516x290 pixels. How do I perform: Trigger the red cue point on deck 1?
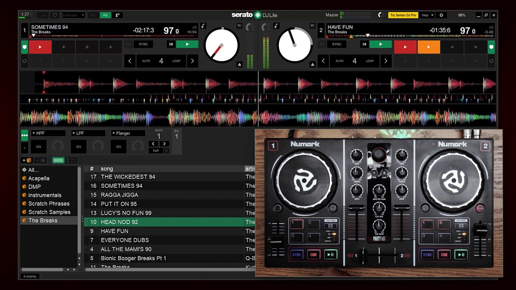click(x=40, y=47)
